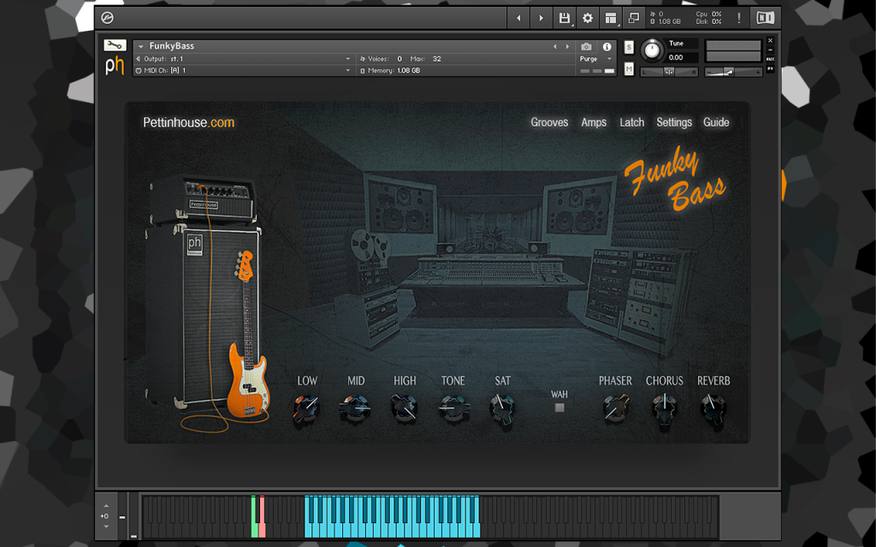Screen dimensions: 876x547
Task: Click a cyan key on the keyboard
Action: click(391, 527)
